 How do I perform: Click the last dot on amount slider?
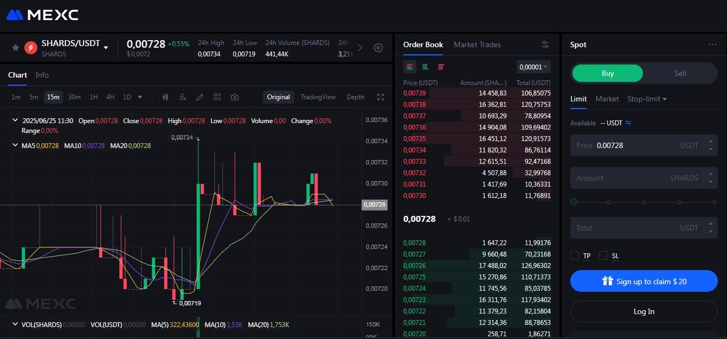[714, 202]
